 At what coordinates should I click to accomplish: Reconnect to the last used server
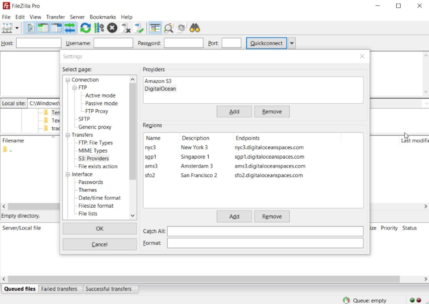pos(139,28)
